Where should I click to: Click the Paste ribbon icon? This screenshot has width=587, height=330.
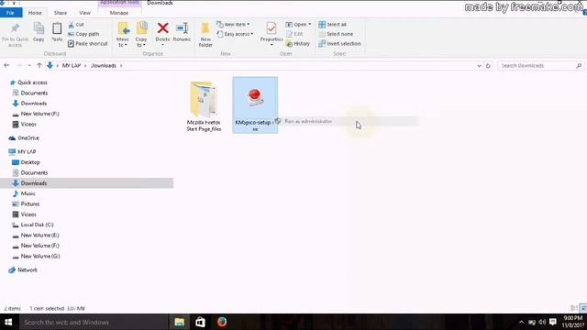[x=57, y=32]
